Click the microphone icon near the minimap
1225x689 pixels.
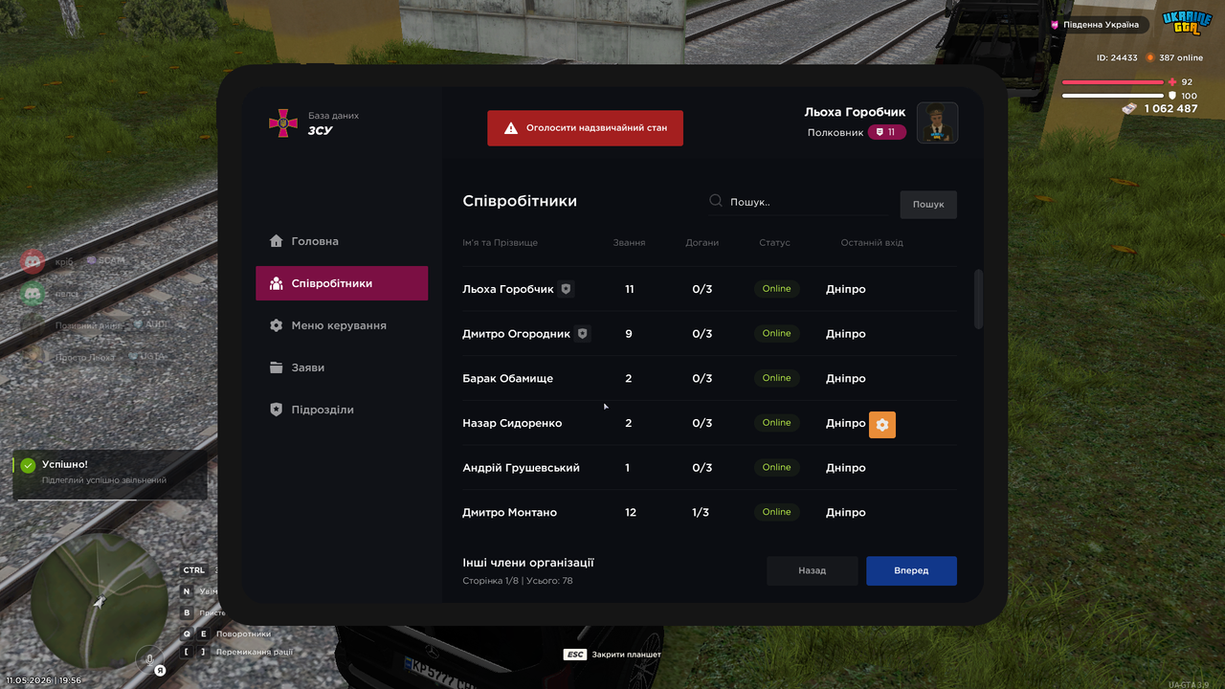tap(148, 658)
